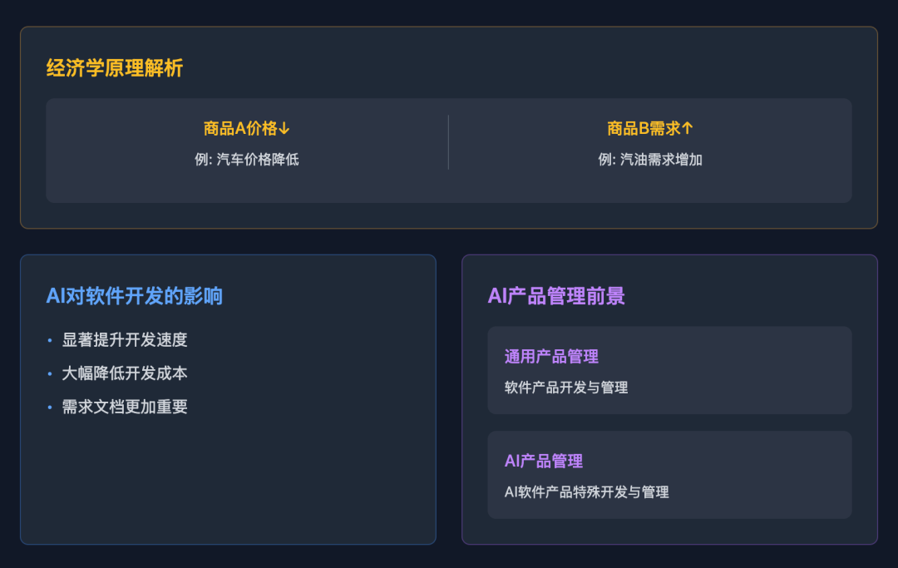This screenshot has height=568, width=898.
Task: Select the 商品B需求↑ title
Action: tap(650, 128)
